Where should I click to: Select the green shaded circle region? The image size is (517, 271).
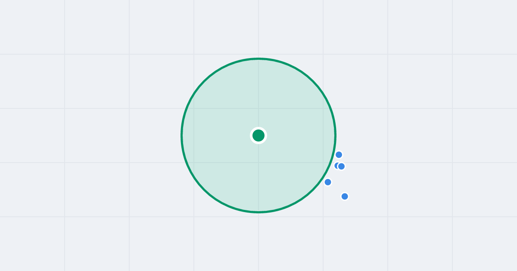(258, 135)
